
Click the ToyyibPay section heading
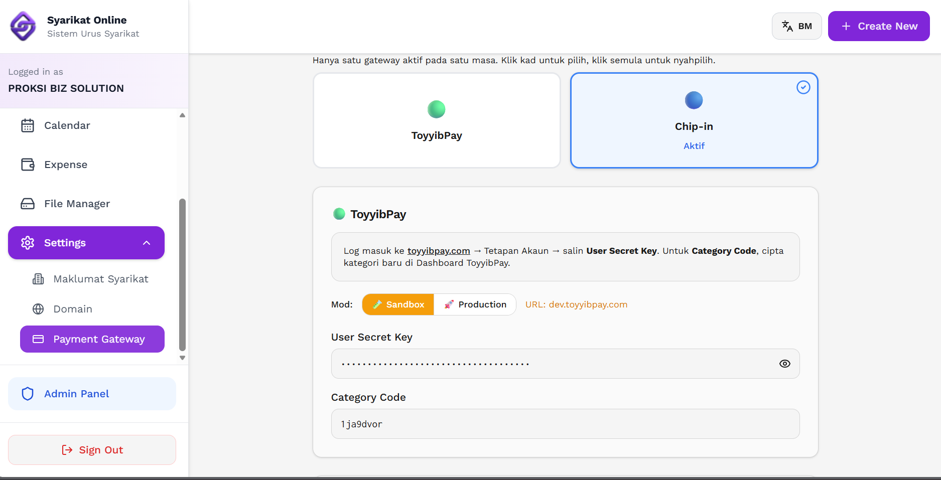(378, 214)
